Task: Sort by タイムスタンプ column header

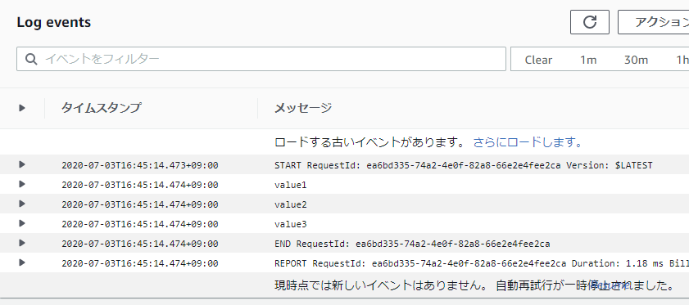Action: (x=101, y=107)
